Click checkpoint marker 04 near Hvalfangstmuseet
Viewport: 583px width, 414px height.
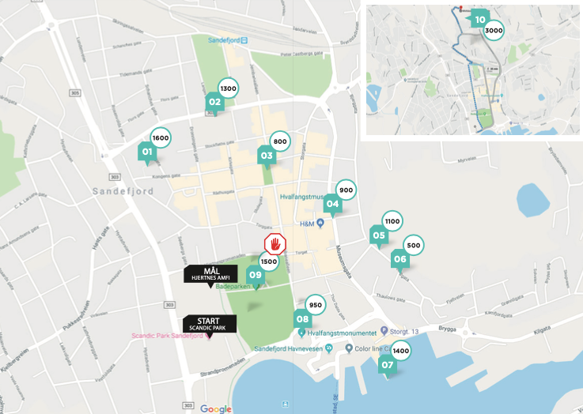point(333,204)
